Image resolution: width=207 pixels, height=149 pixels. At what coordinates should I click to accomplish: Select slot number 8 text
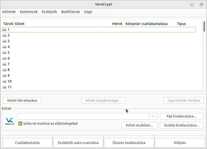tap(9, 70)
